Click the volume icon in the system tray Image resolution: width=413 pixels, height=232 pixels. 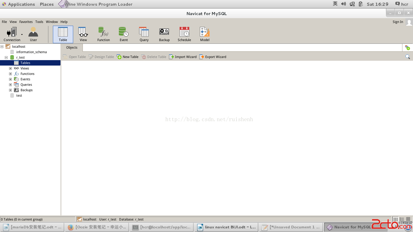coord(343,4)
